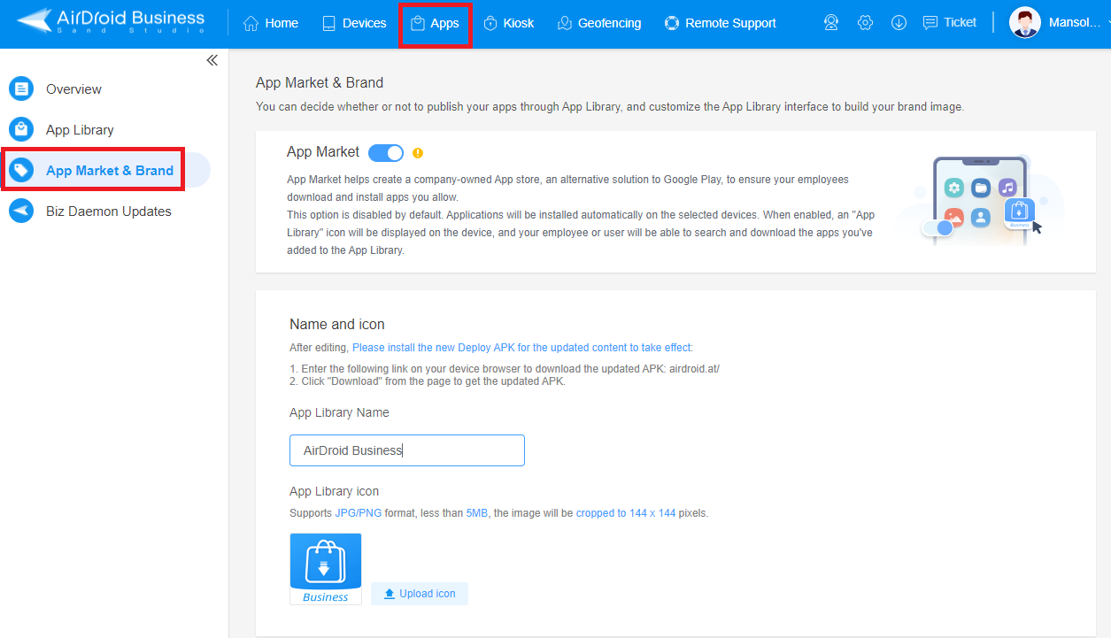Click the support agent headset icon
The width and height of the screenshot is (1111, 638).
[831, 23]
